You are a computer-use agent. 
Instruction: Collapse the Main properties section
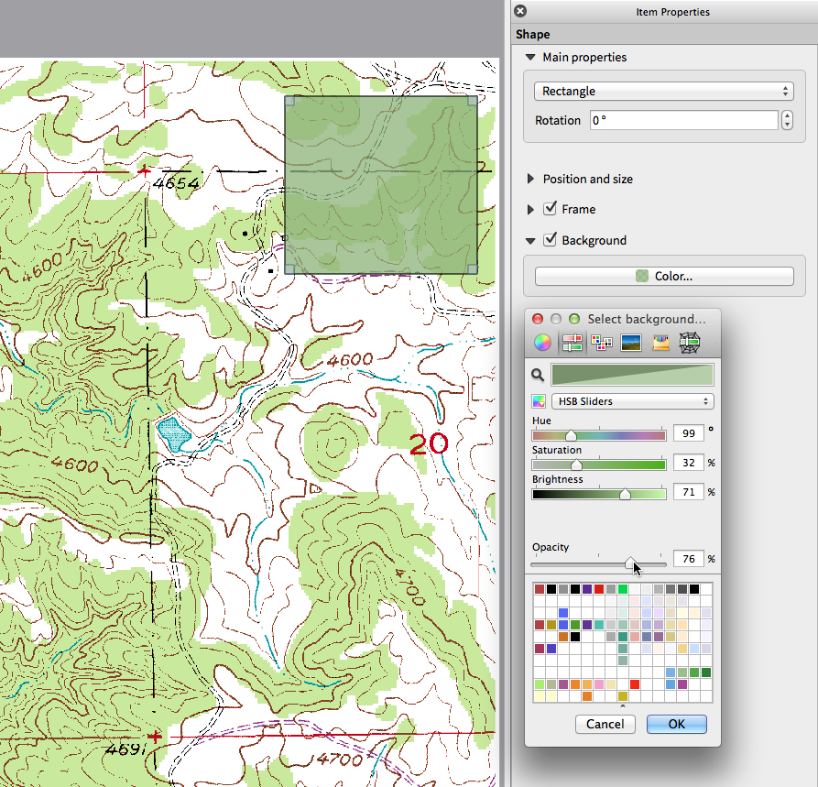tap(530, 57)
